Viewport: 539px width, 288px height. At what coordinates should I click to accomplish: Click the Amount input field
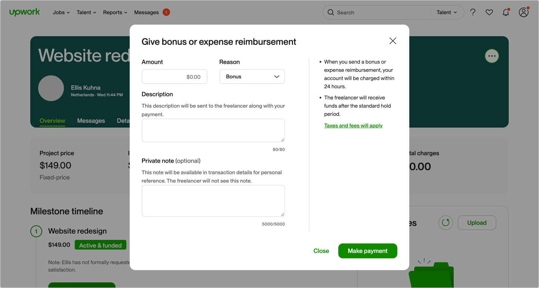click(x=174, y=77)
